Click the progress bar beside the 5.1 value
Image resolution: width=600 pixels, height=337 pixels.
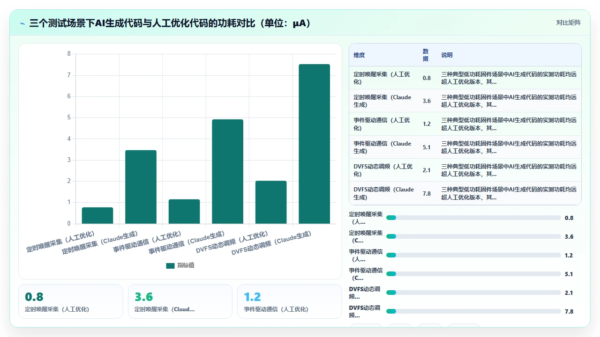[x=473, y=274]
